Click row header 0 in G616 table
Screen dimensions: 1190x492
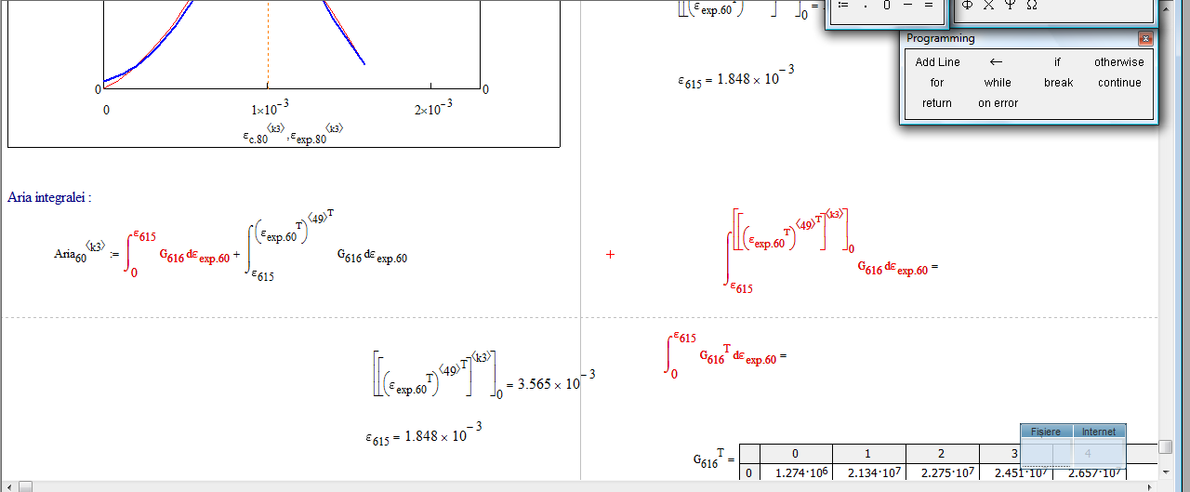(749, 473)
